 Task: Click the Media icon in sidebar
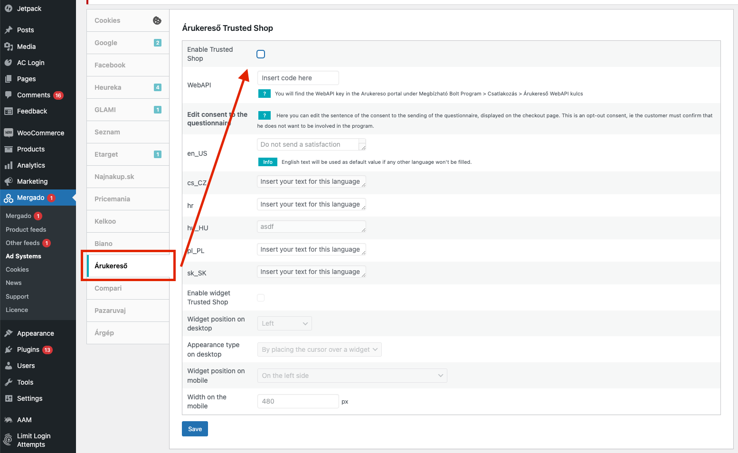pos(9,47)
